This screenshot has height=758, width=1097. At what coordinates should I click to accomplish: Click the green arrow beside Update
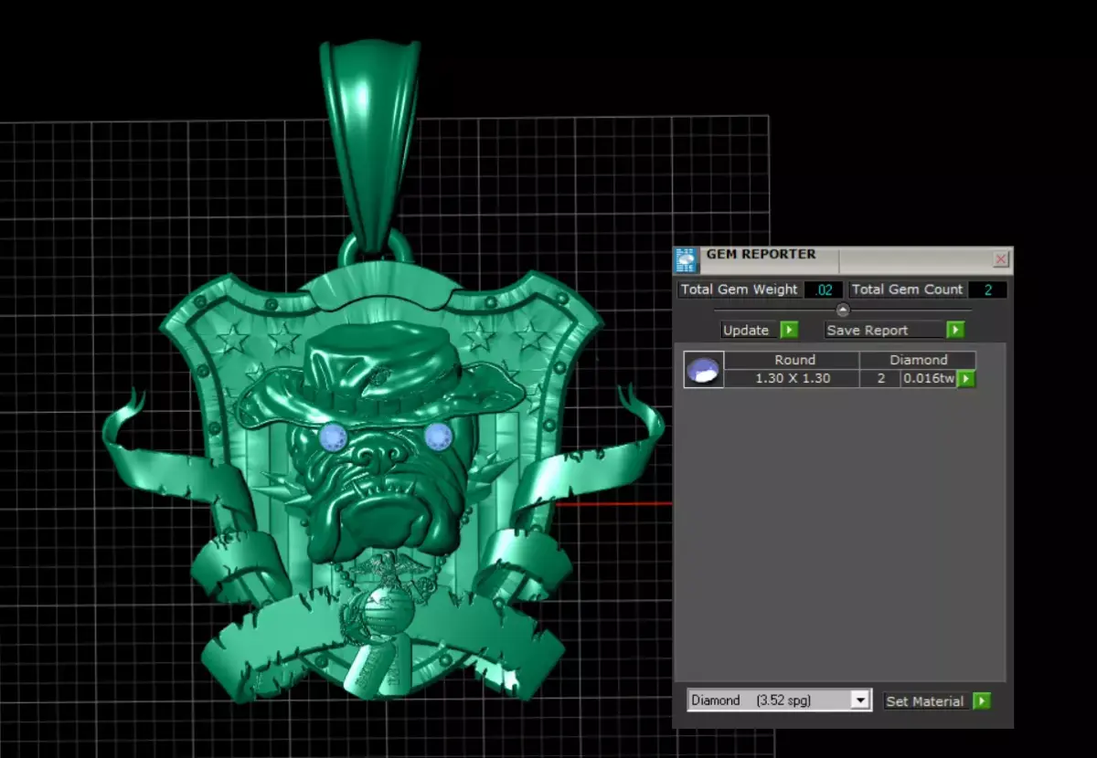[x=789, y=330]
